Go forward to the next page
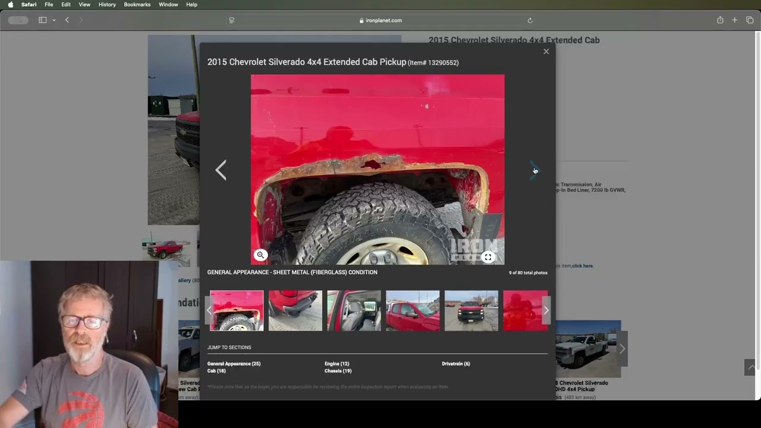This screenshot has width=761, height=428. point(81,20)
